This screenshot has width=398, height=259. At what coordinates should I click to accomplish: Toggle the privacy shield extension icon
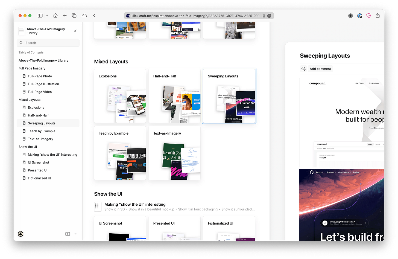click(x=368, y=16)
